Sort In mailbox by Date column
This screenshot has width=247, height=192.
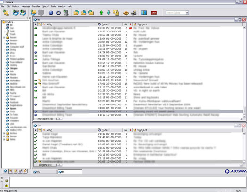tap(110, 24)
